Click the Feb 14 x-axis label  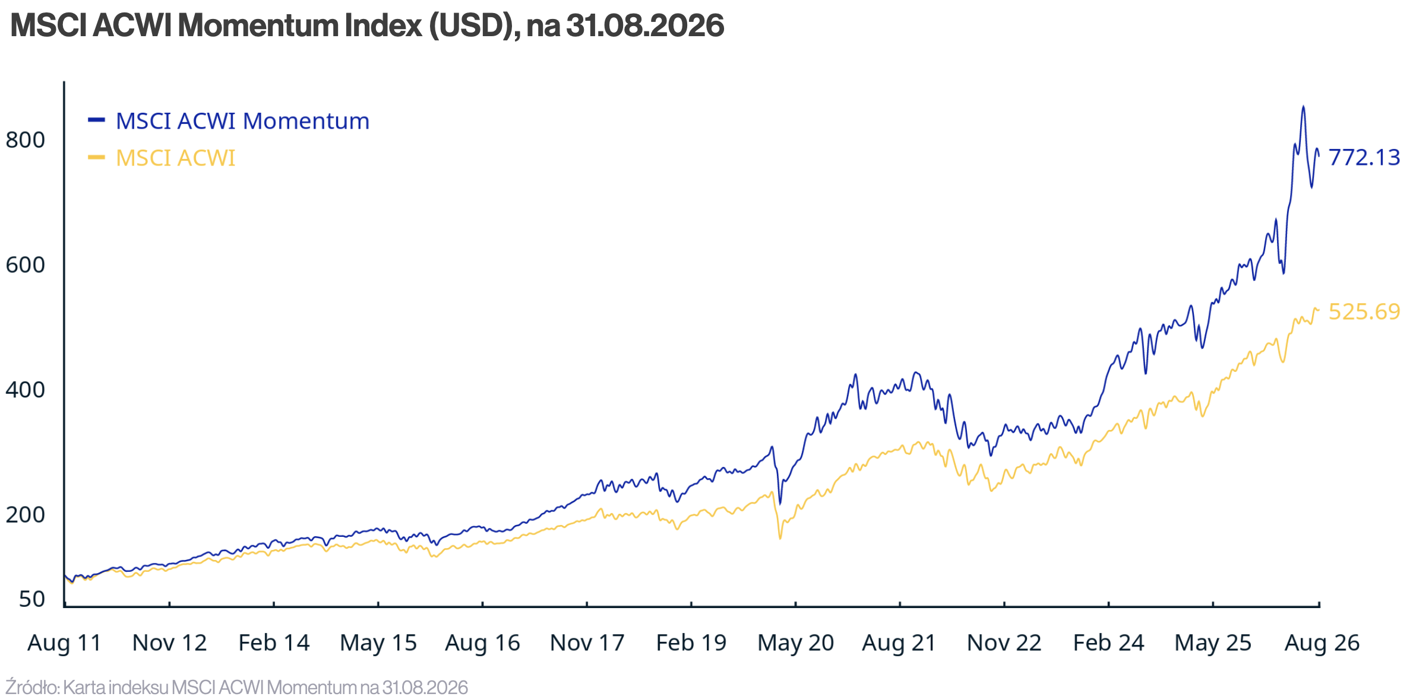coord(274,643)
